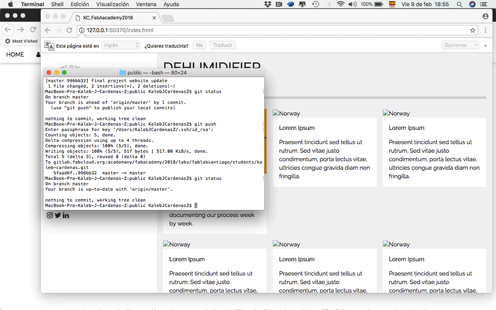Viewport: 496px width, 310px height.
Task: Open a new Chrome tab
Action: [167, 18]
